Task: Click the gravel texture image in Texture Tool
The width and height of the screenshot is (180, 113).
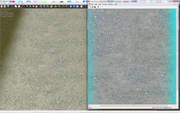Action: pos(132,56)
